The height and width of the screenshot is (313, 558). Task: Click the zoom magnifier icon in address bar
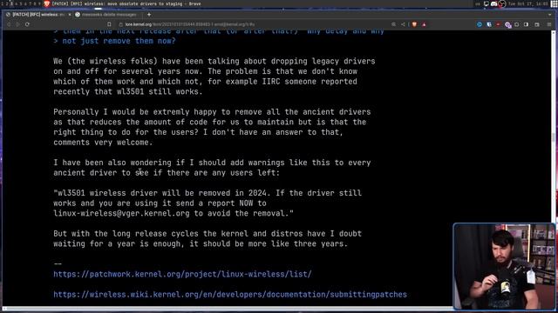point(393,24)
